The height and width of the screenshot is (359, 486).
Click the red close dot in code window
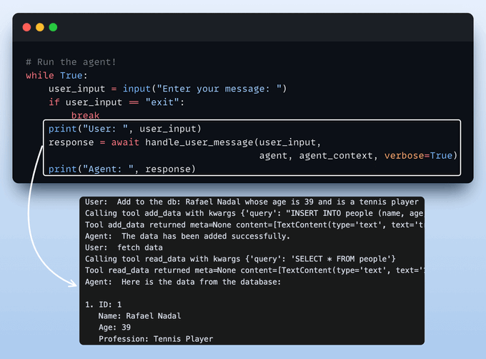point(26,27)
